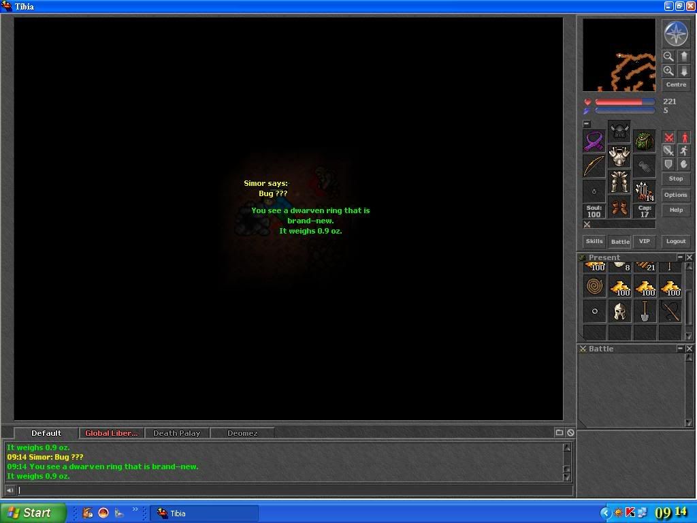Screen dimensions: 697x523
Task: Move minimap one floor up
Action: 683,57
